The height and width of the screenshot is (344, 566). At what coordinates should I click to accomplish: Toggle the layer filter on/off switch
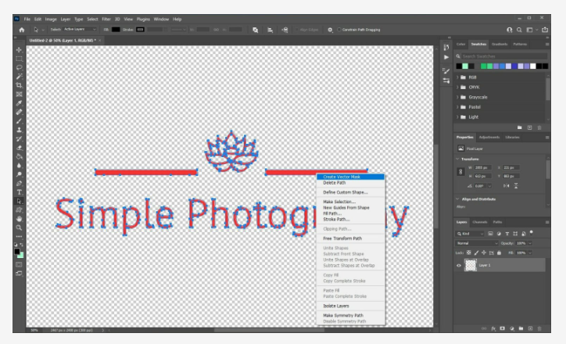point(531,233)
